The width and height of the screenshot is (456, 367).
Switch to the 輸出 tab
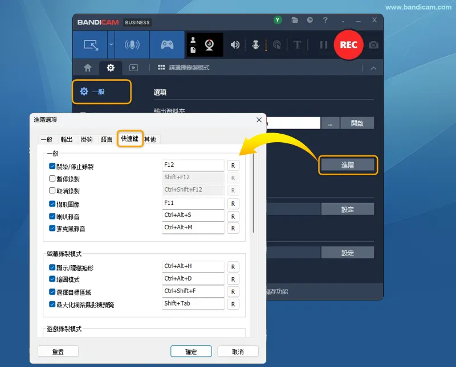point(66,139)
